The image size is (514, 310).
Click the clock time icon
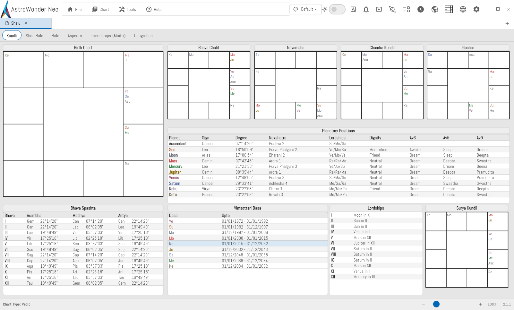point(421,9)
